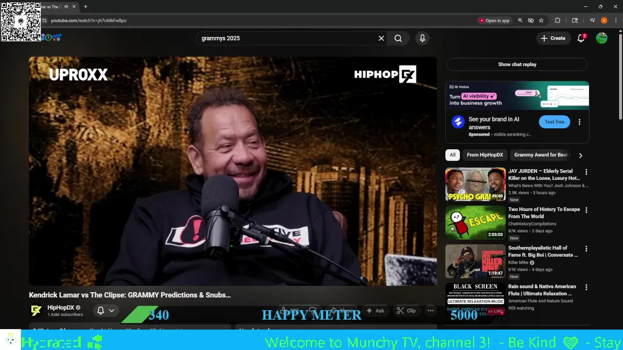Click the Open in app button
The width and height of the screenshot is (623, 350).
tap(495, 20)
